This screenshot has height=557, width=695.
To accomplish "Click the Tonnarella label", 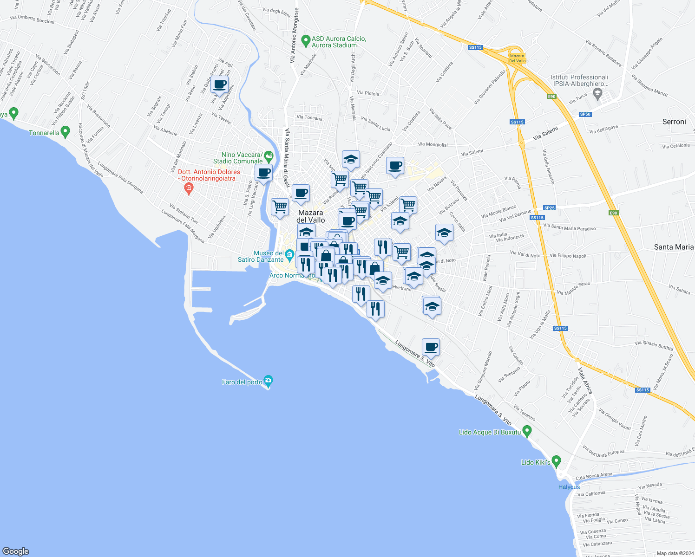I will click(44, 133).
